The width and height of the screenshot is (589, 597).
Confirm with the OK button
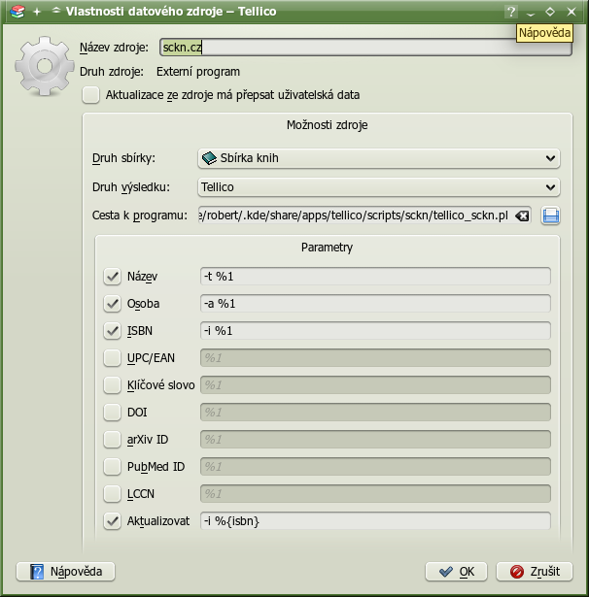456,572
